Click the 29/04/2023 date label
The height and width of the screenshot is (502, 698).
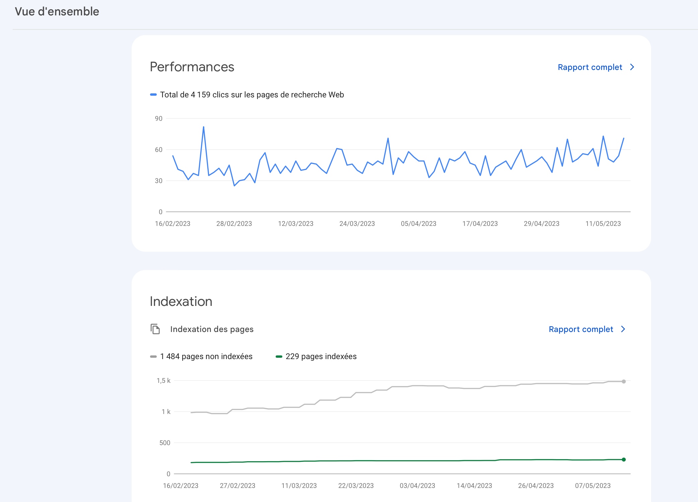(542, 224)
